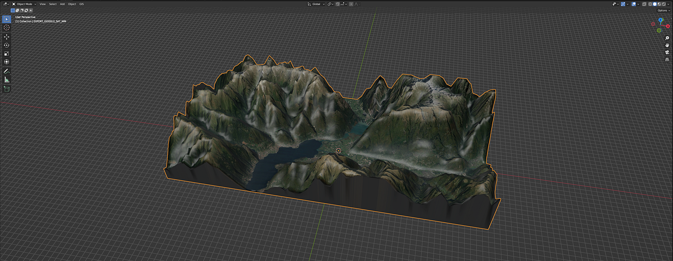The height and width of the screenshot is (261, 673).
Task: Select the Select Box tool
Action: click(x=7, y=19)
